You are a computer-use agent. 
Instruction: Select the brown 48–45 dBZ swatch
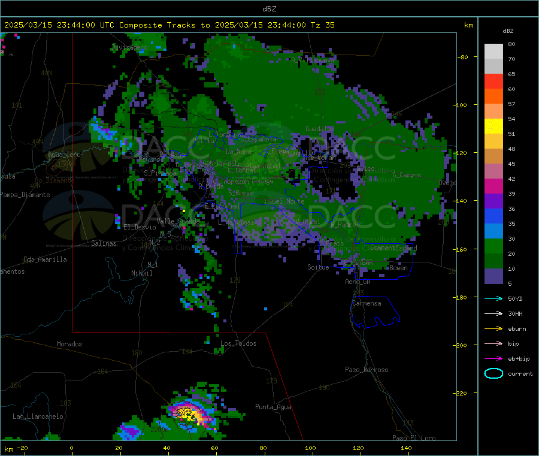tap(493, 156)
